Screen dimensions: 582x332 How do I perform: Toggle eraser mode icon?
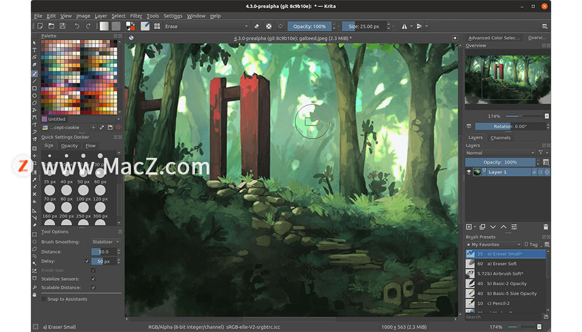[x=257, y=26]
